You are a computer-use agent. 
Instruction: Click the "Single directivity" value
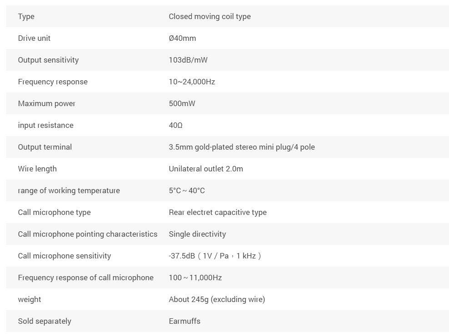coord(197,234)
